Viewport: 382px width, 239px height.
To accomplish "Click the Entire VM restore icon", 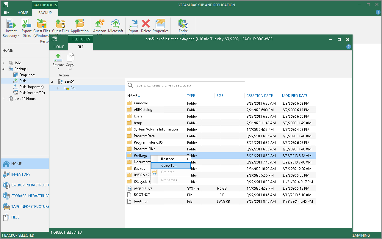I will (183, 24).
